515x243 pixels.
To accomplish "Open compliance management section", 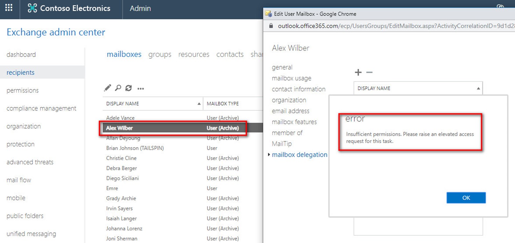I will [x=41, y=108].
